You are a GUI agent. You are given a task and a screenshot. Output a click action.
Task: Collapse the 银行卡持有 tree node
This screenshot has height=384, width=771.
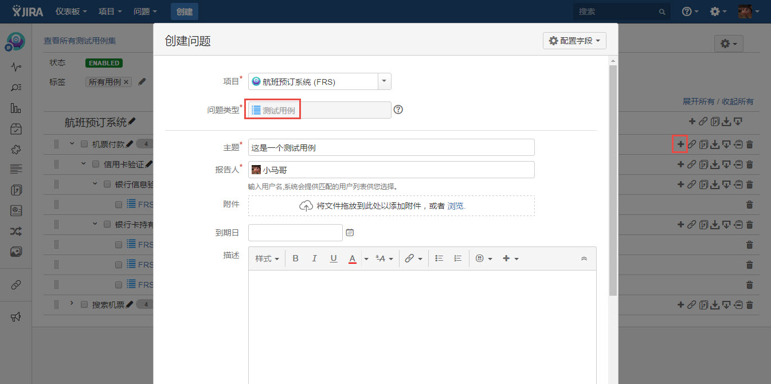click(x=95, y=224)
